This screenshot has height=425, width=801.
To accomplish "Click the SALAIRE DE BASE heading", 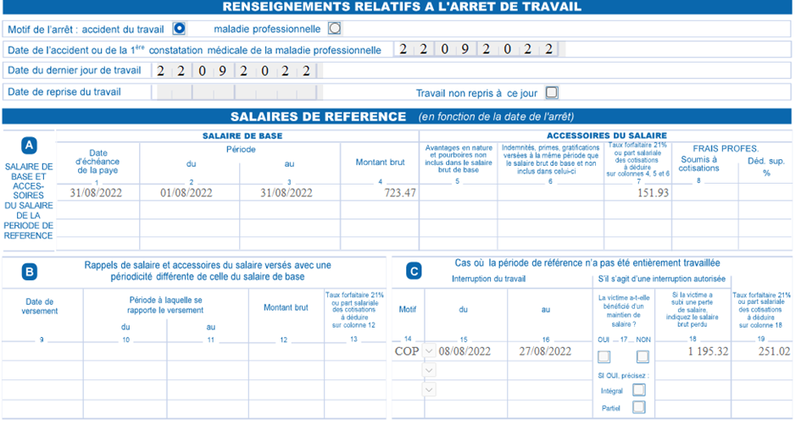I will click(x=242, y=135).
